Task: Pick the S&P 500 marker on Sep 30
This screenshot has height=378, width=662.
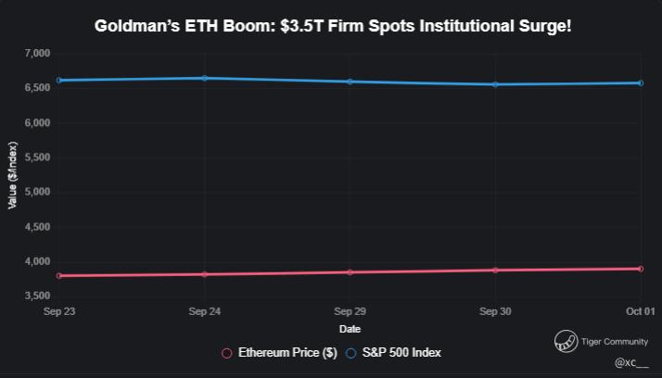Action: [x=495, y=84]
